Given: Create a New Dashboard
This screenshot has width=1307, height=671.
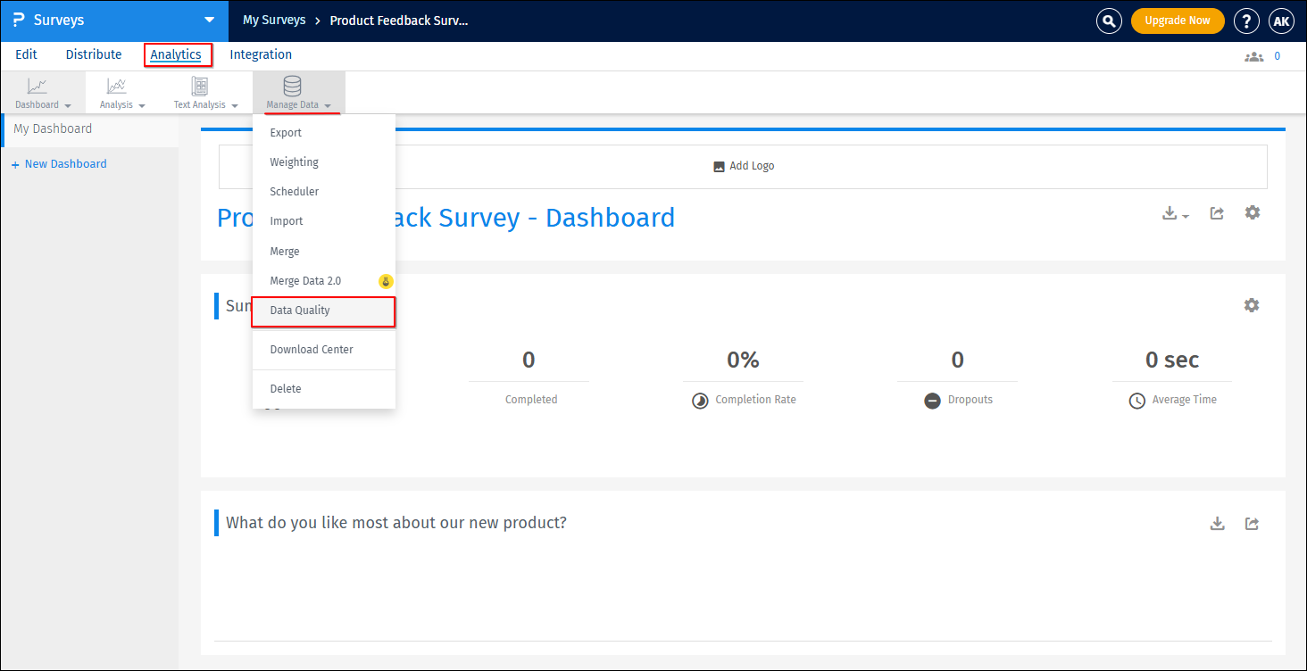Looking at the screenshot, I should [x=59, y=164].
